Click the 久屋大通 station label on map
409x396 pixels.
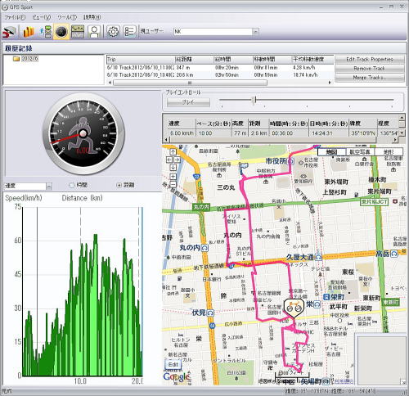pos(299,257)
